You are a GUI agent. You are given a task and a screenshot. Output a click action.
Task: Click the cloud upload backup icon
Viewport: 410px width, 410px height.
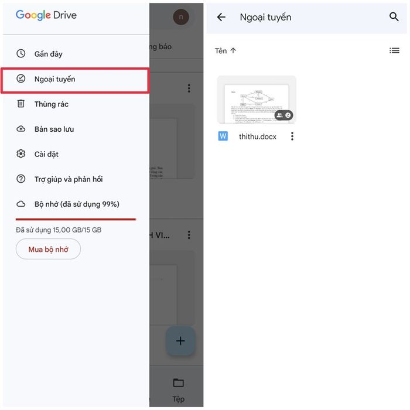21,129
